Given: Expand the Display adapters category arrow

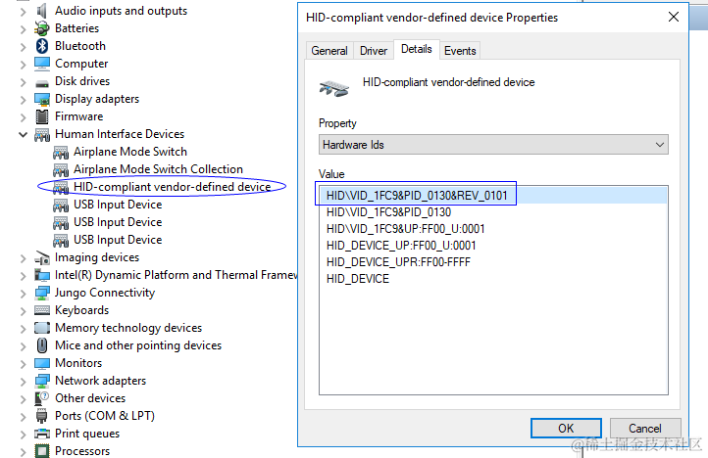Looking at the screenshot, I should 23,99.
